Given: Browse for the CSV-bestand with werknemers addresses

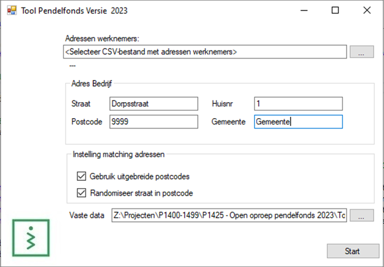Looking at the screenshot, I should pos(362,52).
